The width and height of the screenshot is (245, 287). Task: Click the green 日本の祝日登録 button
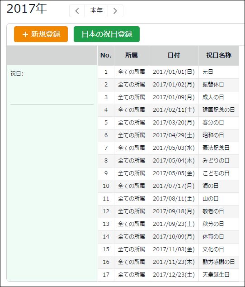click(107, 34)
